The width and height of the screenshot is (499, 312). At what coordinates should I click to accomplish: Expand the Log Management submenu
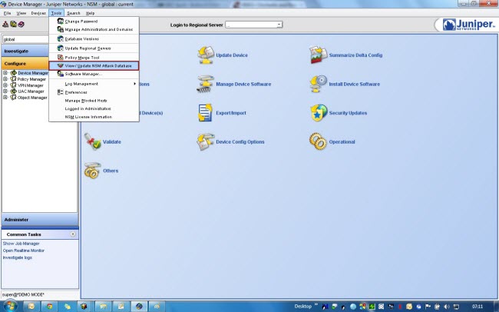(x=94, y=84)
